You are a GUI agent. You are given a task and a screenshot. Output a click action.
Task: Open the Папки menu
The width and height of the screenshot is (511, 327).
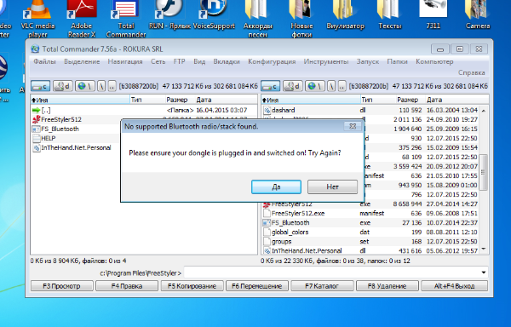click(x=397, y=61)
